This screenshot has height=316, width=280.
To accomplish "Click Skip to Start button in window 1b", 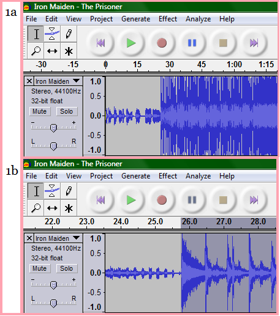I will click(100, 200).
